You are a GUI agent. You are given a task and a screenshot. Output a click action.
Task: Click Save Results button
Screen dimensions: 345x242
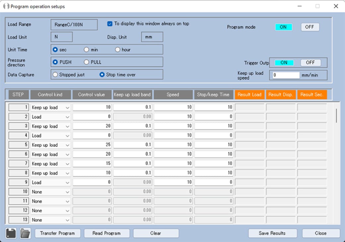pyautogui.click(x=272, y=233)
